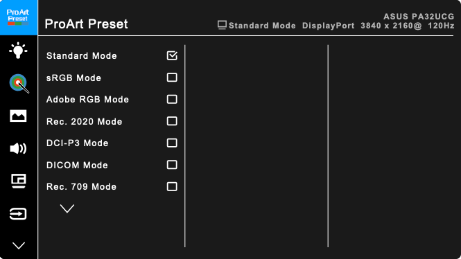Select the ProArt Palette color target icon
This screenshot has height=259, width=461.
point(19,83)
